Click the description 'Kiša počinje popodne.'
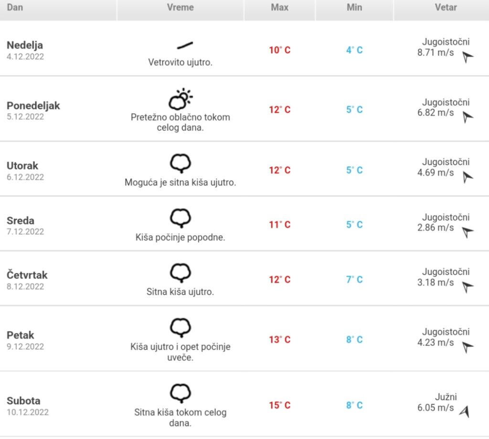Viewport: 489px width, 439px height. click(180, 237)
